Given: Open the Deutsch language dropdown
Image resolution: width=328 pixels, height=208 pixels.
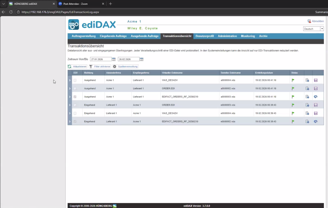Looking at the screenshot, I should 313,29.
